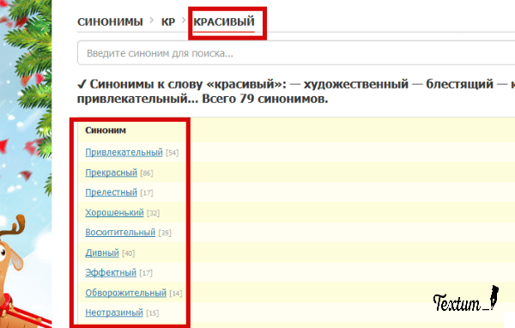This screenshot has width=515, height=328.
Task: Click the count [32] next to Хорошенький
Action: pos(153,213)
